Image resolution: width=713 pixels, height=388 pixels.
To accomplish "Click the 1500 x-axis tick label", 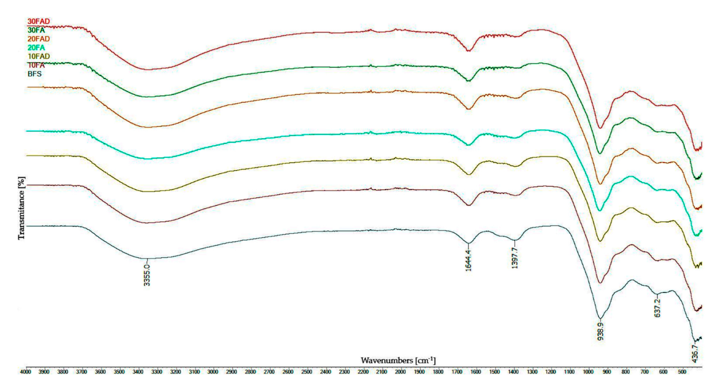I will (494, 372).
